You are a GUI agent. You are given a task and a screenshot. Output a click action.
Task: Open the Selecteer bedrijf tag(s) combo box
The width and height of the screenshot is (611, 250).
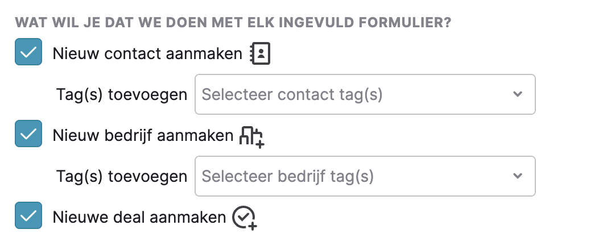(x=365, y=176)
